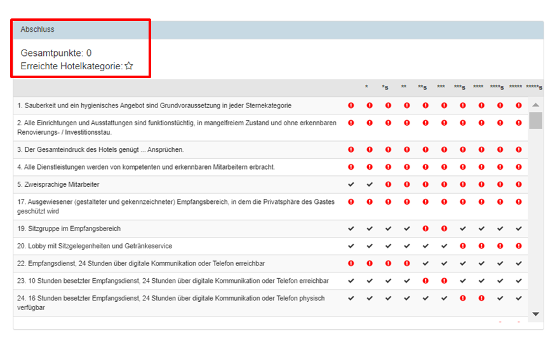Click first warning icon in row 17 Empfangsbereich

pos(351,201)
